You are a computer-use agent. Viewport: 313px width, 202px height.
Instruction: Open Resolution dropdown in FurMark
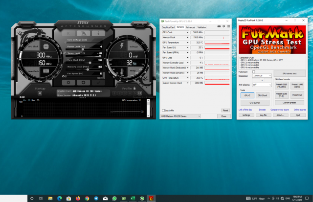pos(262,76)
